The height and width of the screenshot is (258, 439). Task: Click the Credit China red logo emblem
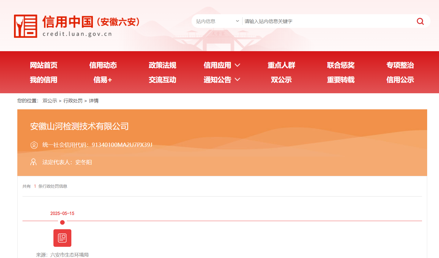(26, 26)
